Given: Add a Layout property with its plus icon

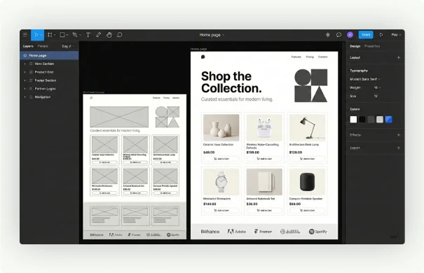Looking at the screenshot, I should pyautogui.click(x=398, y=57).
